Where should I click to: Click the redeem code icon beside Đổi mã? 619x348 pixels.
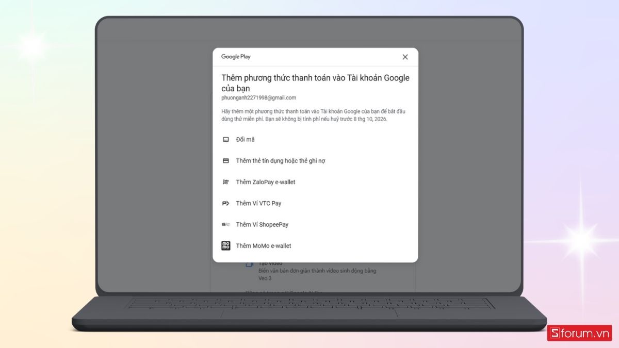click(x=225, y=140)
